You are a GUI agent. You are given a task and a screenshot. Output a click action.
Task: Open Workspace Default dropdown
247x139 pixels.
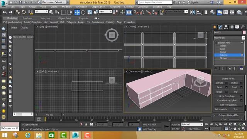click(54, 2)
